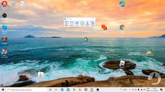Click the TinyTask title bar app icon
165x92 pixels.
pos(65,19)
